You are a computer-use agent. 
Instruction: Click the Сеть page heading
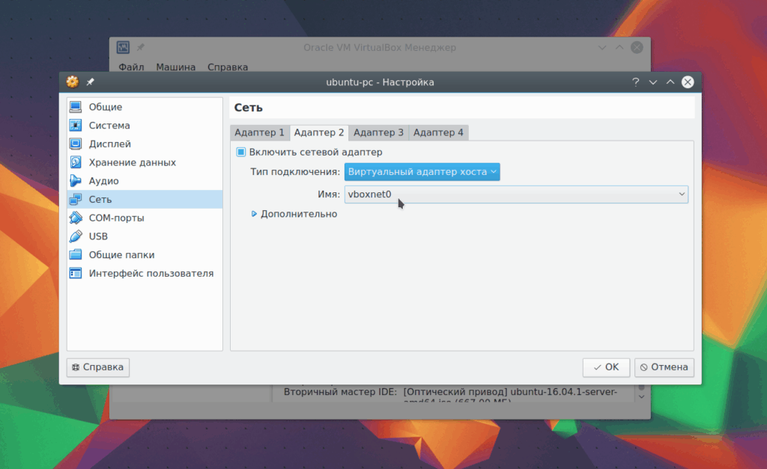coord(249,108)
